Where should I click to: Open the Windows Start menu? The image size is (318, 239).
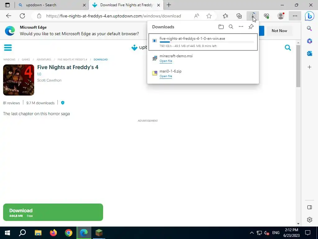point(7,233)
